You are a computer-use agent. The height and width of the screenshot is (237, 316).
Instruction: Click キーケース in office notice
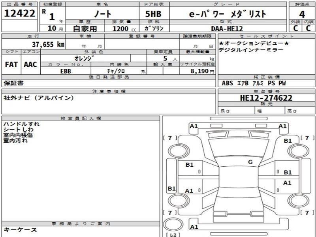pos(20,230)
